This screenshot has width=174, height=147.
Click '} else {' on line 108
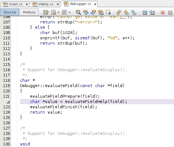40,27
